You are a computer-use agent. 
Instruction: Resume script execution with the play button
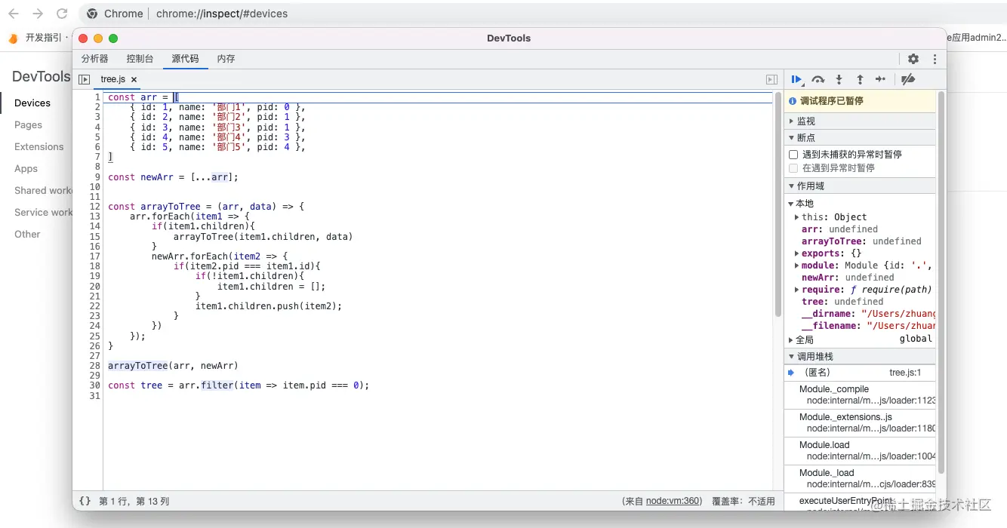(796, 79)
